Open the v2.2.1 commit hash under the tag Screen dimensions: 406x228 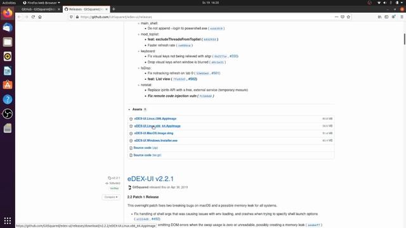pos(114,183)
